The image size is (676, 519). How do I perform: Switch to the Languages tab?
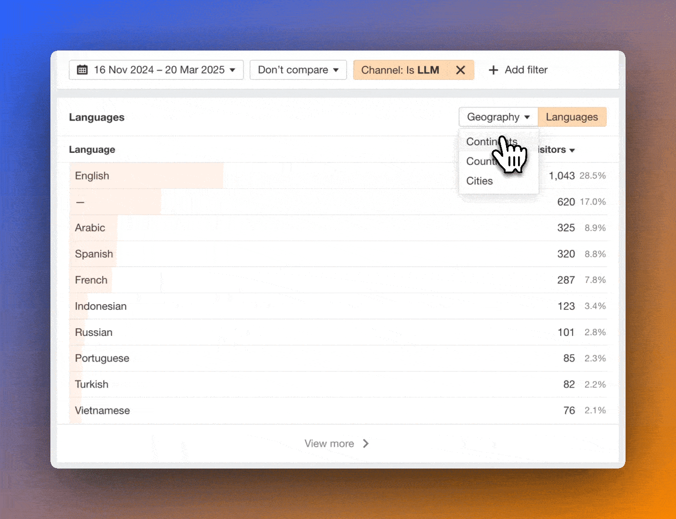(x=572, y=117)
